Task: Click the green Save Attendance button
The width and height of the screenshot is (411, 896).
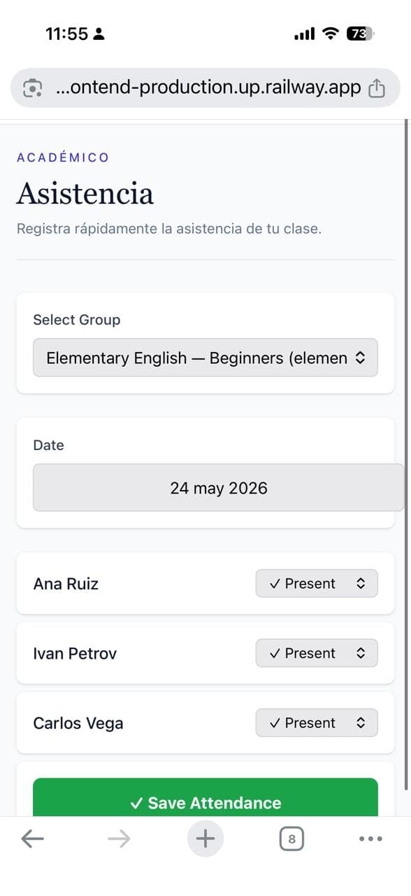Action: (x=206, y=798)
